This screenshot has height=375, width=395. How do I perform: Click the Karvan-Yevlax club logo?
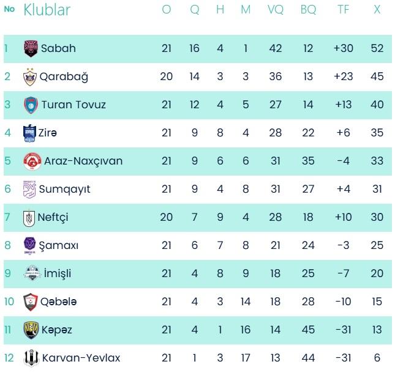point(29,358)
